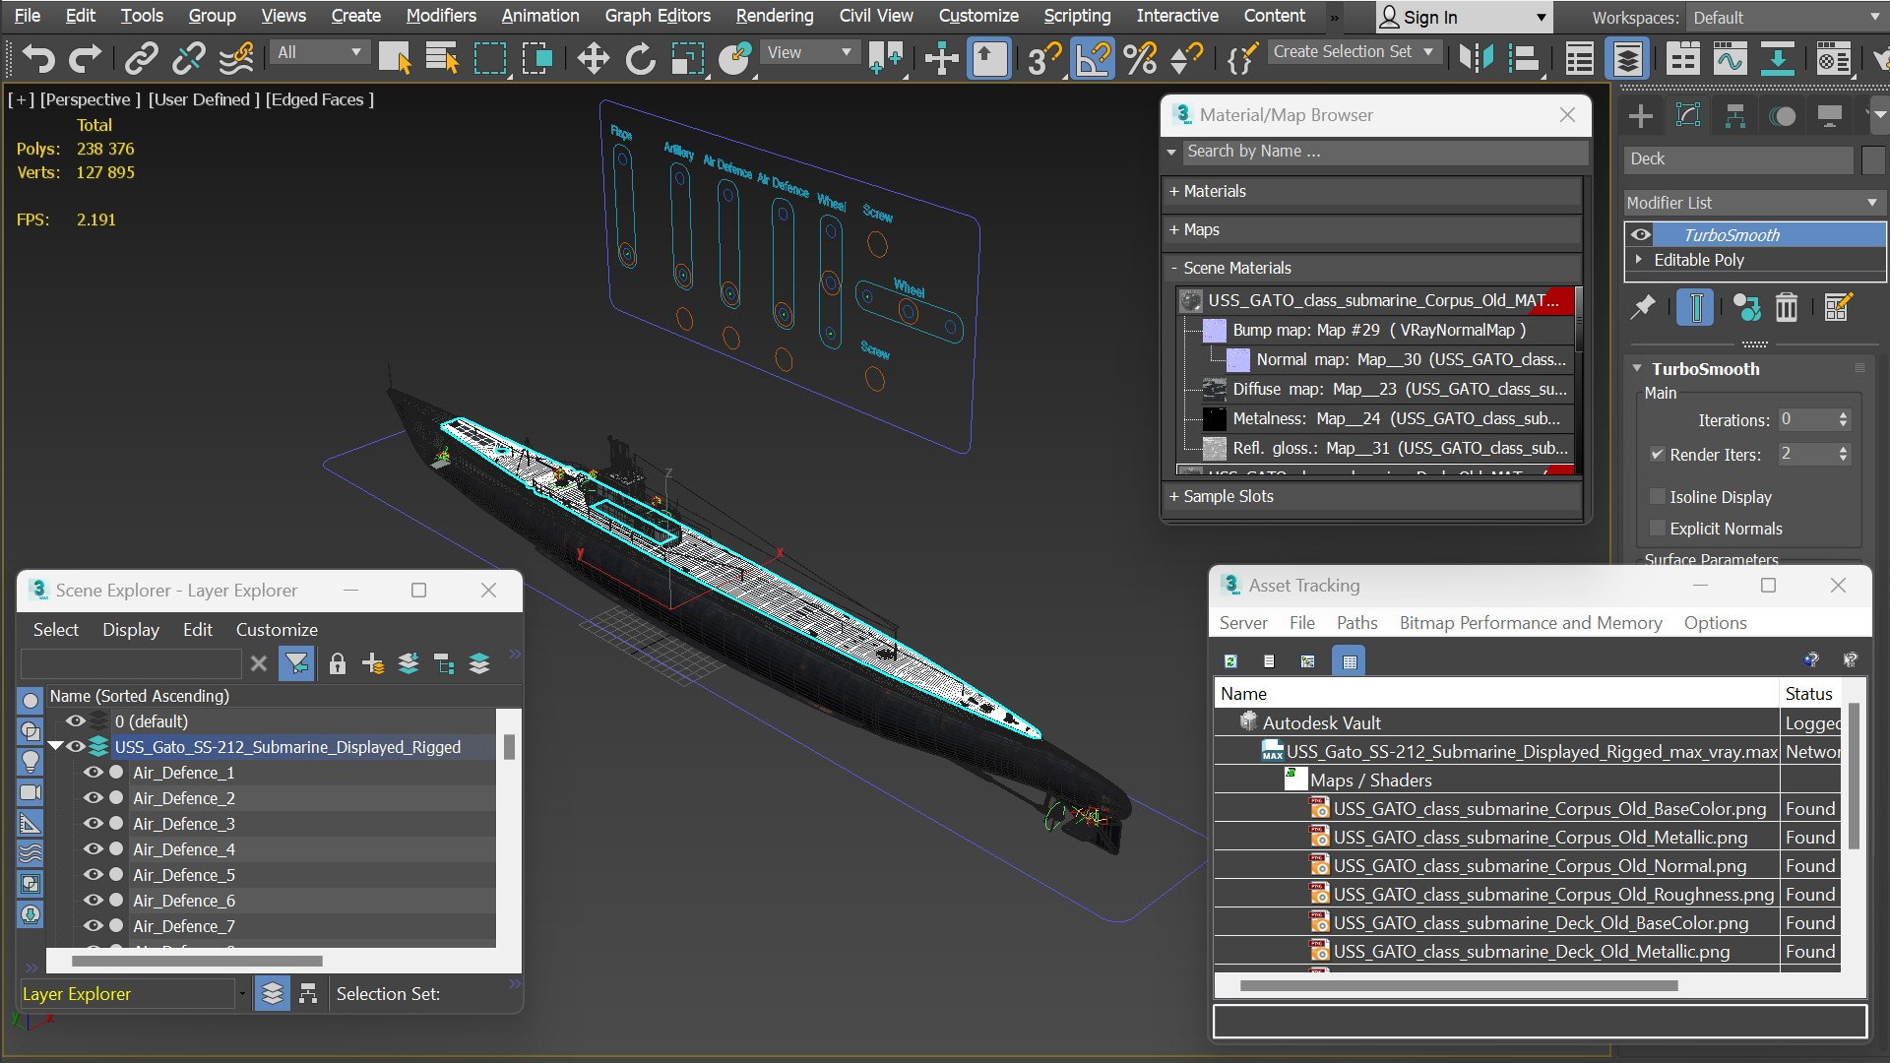Screen dimensions: 1890x1063
Task: Activate the Select and Place tool
Action: [735, 58]
